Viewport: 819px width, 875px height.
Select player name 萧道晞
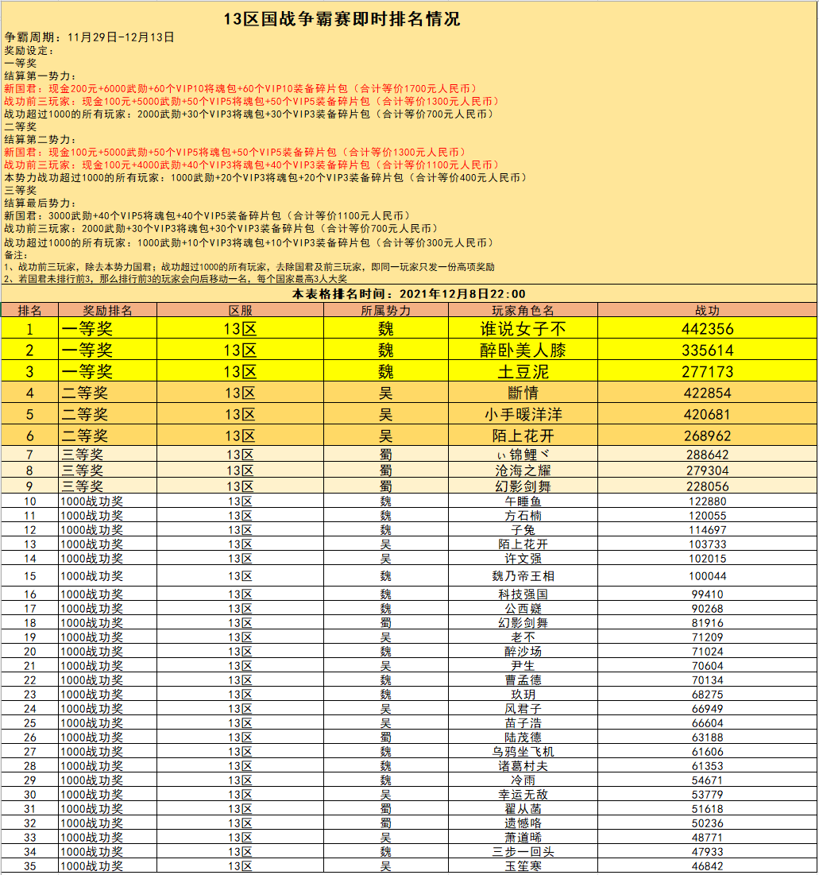point(523,837)
